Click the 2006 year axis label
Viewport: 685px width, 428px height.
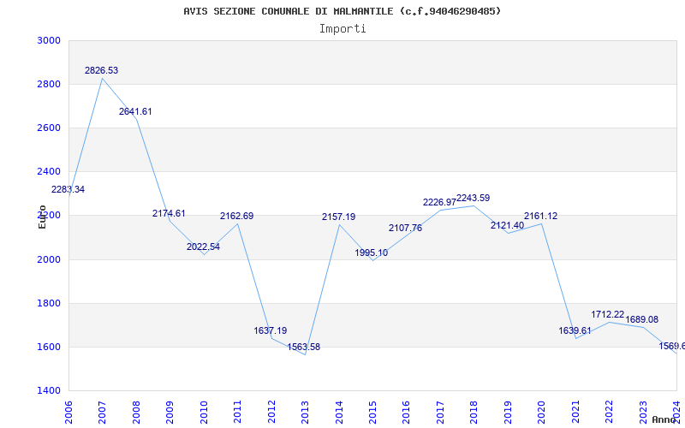69,413
